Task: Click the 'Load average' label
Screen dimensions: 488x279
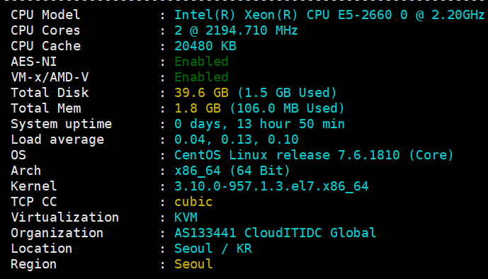Action: point(57,139)
